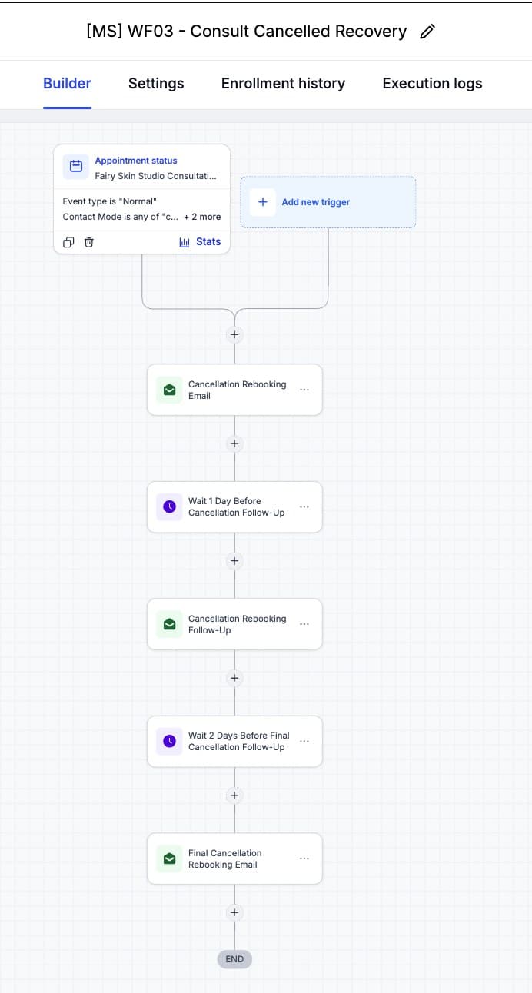The image size is (532, 993).
Task: Click the email icon on Cancellation Rebooking Email
Action: [x=169, y=390]
